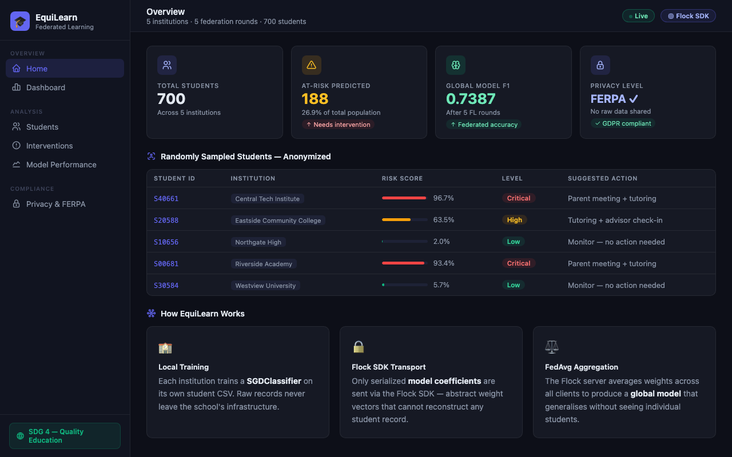Viewport: 732px width, 457px height.
Task: Click the At-Risk warning triangle icon
Action: (312, 65)
